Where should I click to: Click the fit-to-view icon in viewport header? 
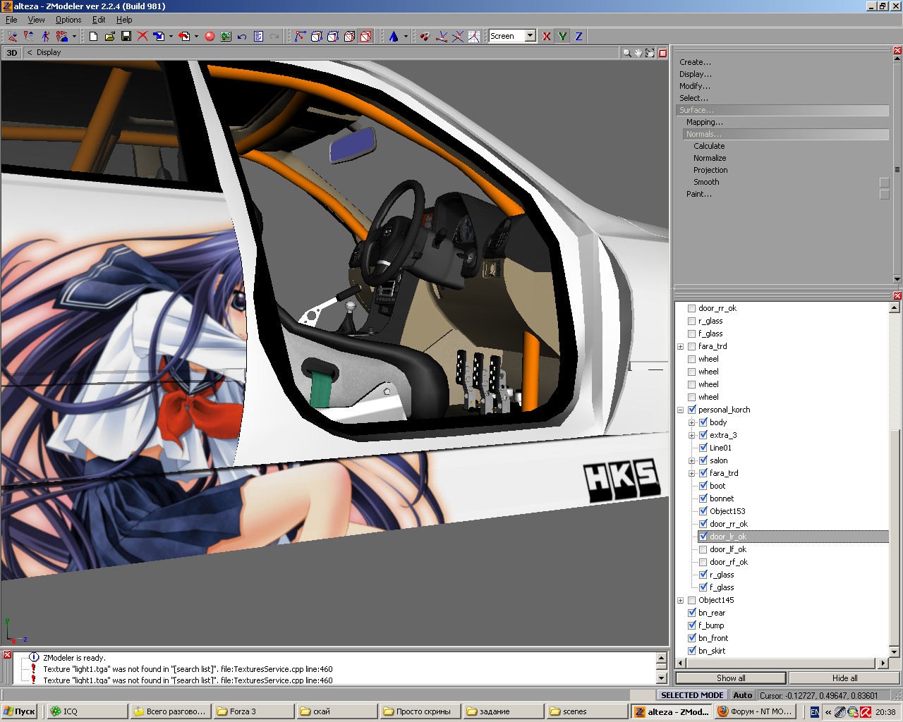(x=650, y=53)
